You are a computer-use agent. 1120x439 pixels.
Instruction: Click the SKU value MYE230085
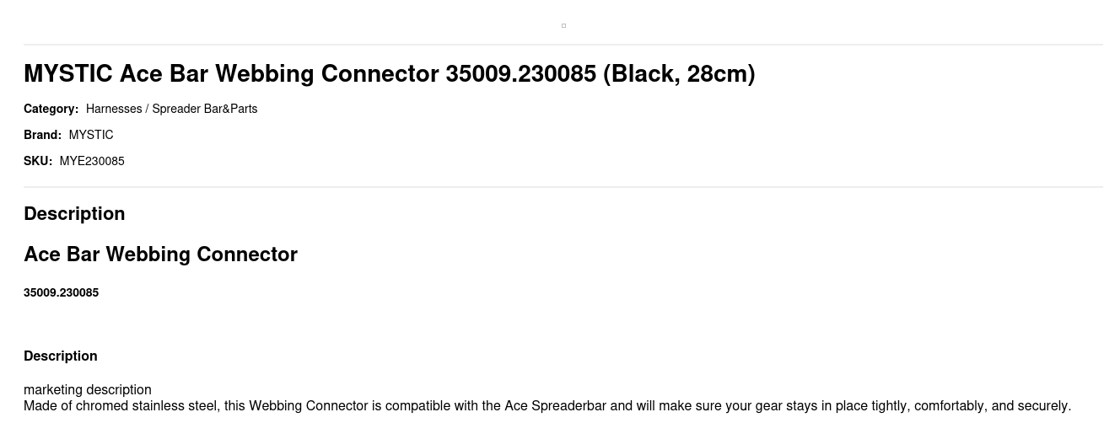pyautogui.click(x=92, y=161)
